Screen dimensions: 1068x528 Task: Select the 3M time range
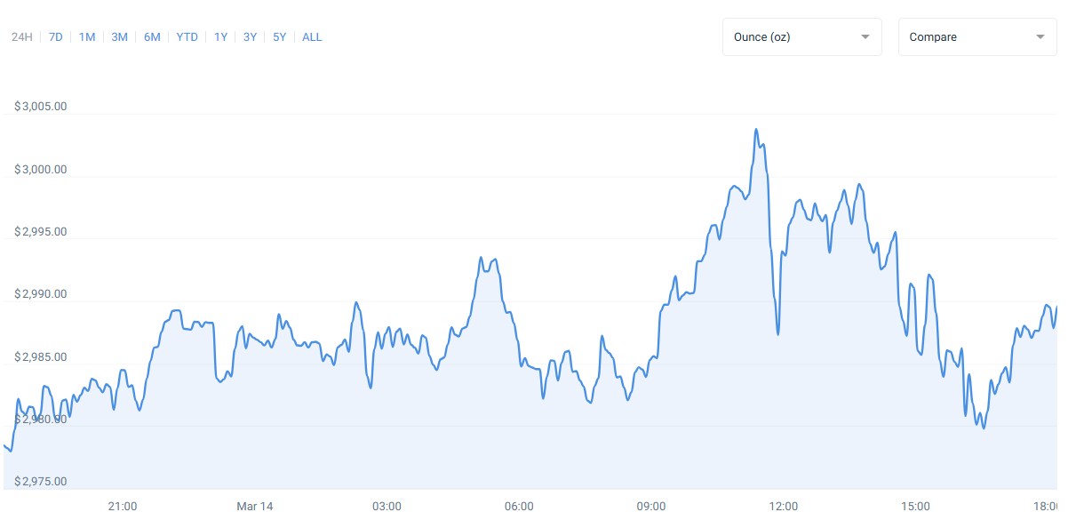click(x=119, y=37)
